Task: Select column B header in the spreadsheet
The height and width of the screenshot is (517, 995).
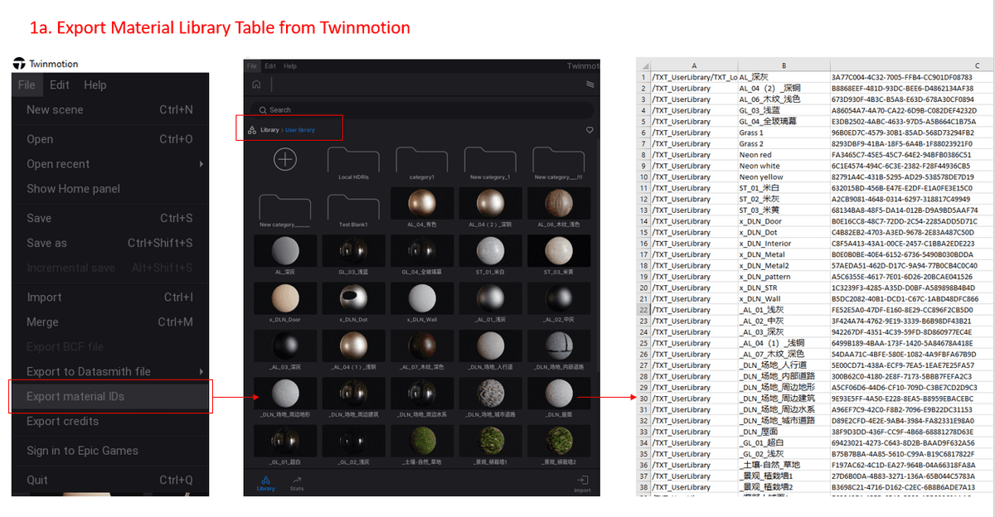Action: [784, 65]
